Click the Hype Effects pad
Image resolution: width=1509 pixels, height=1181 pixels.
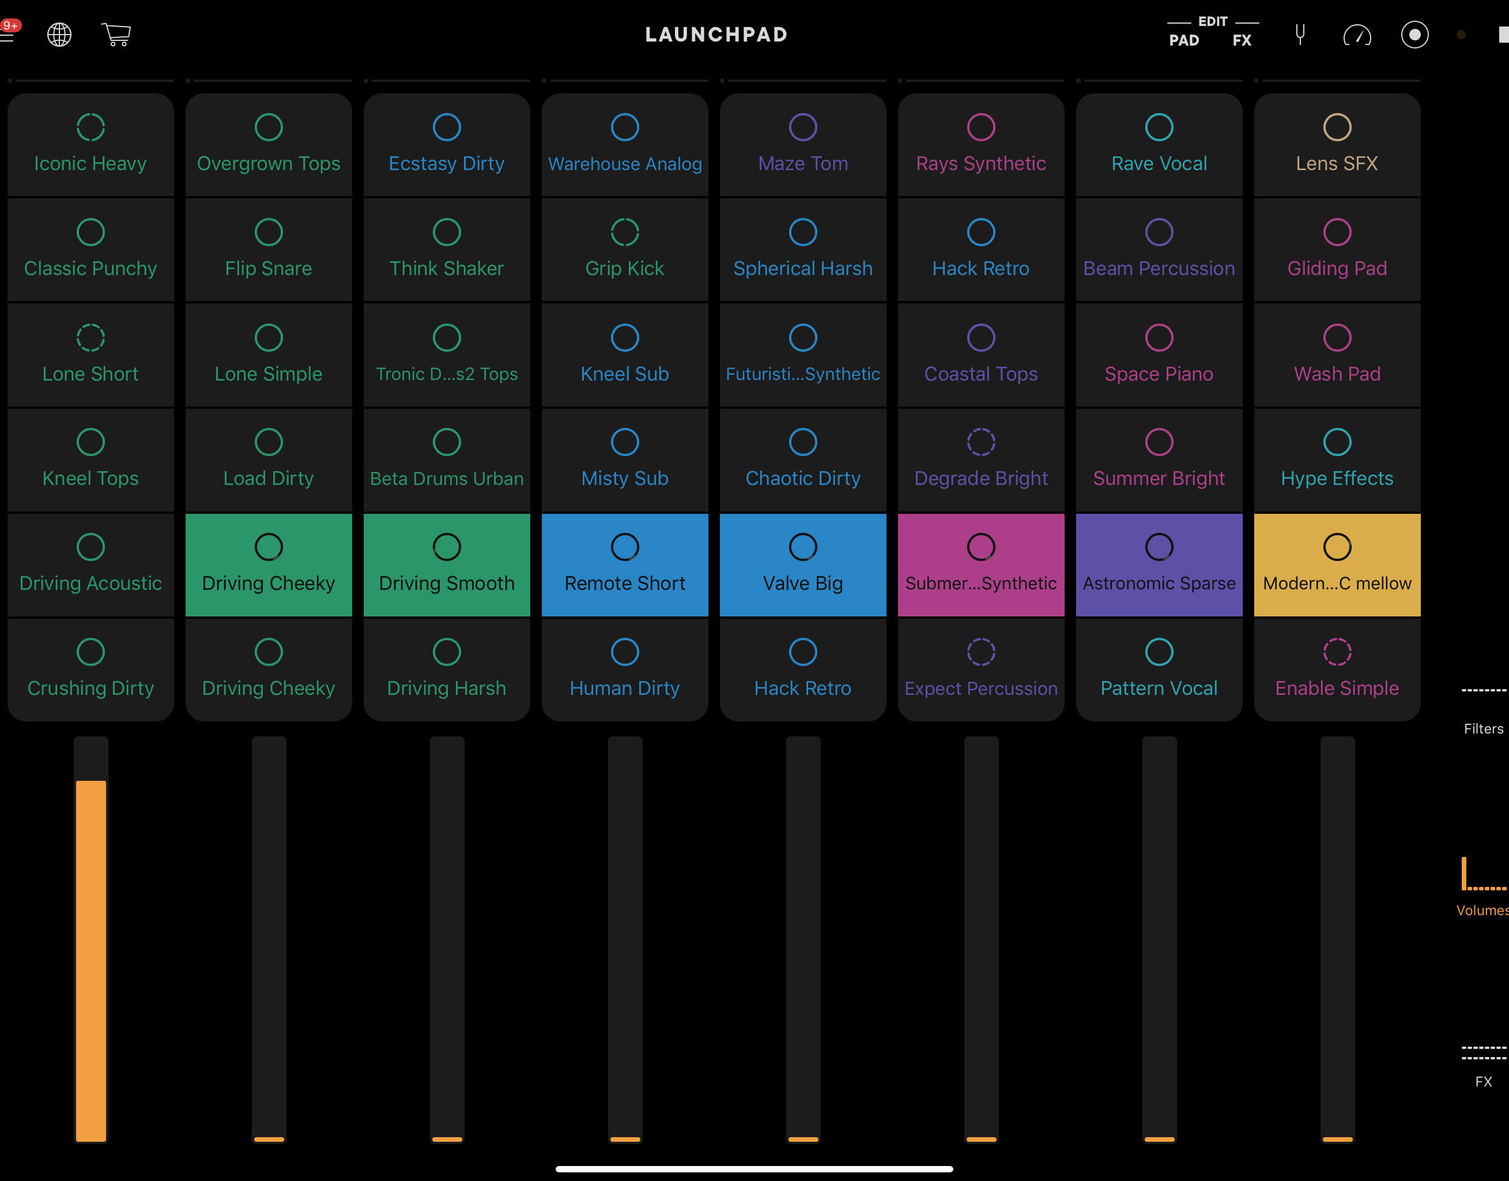pyautogui.click(x=1337, y=460)
